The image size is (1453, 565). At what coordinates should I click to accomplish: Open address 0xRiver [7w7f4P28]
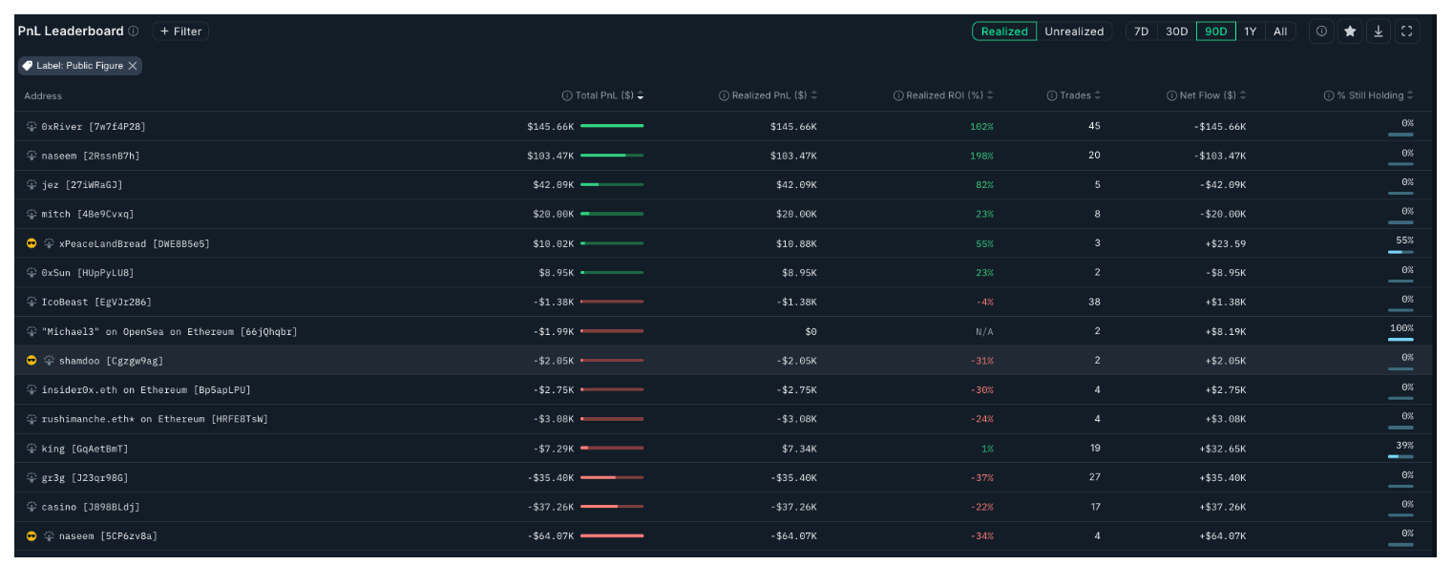94,126
